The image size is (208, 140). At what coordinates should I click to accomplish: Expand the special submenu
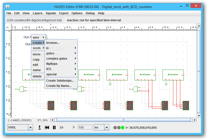[61, 74]
